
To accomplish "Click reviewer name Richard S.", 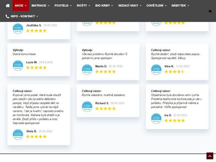I will pos(102,103).
